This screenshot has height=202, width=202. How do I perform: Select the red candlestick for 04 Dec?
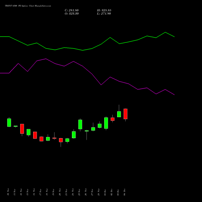tap(126, 114)
